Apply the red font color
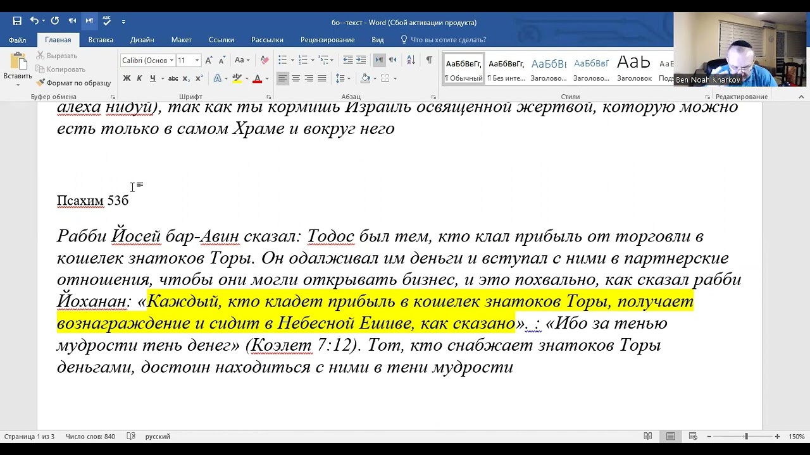The image size is (810, 455). (x=257, y=78)
